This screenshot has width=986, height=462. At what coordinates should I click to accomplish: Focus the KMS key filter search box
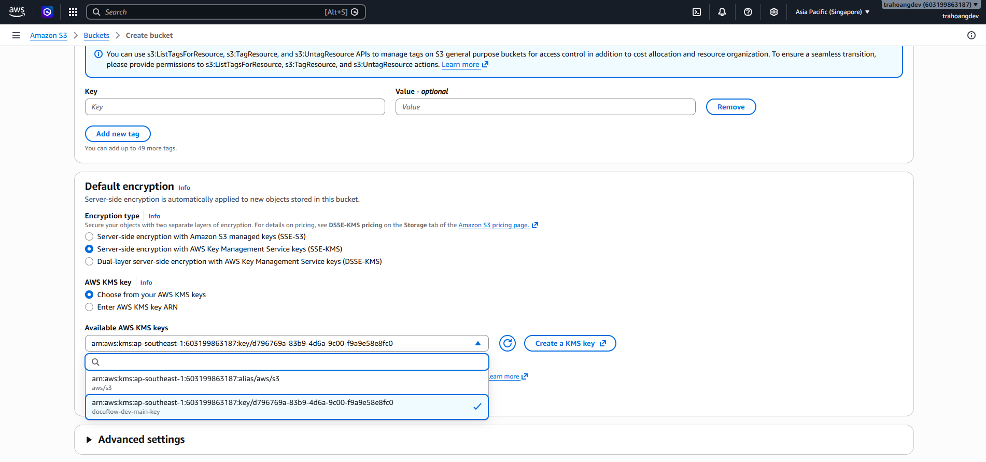287,362
